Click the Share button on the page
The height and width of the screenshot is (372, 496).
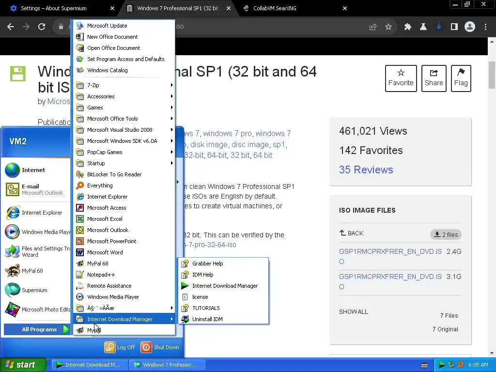point(434,78)
